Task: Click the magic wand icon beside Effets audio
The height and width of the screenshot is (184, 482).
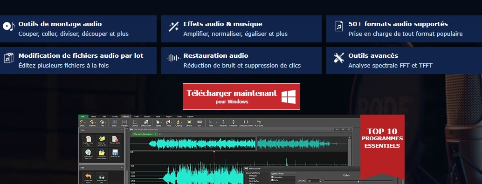Action: tap(174, 27)
